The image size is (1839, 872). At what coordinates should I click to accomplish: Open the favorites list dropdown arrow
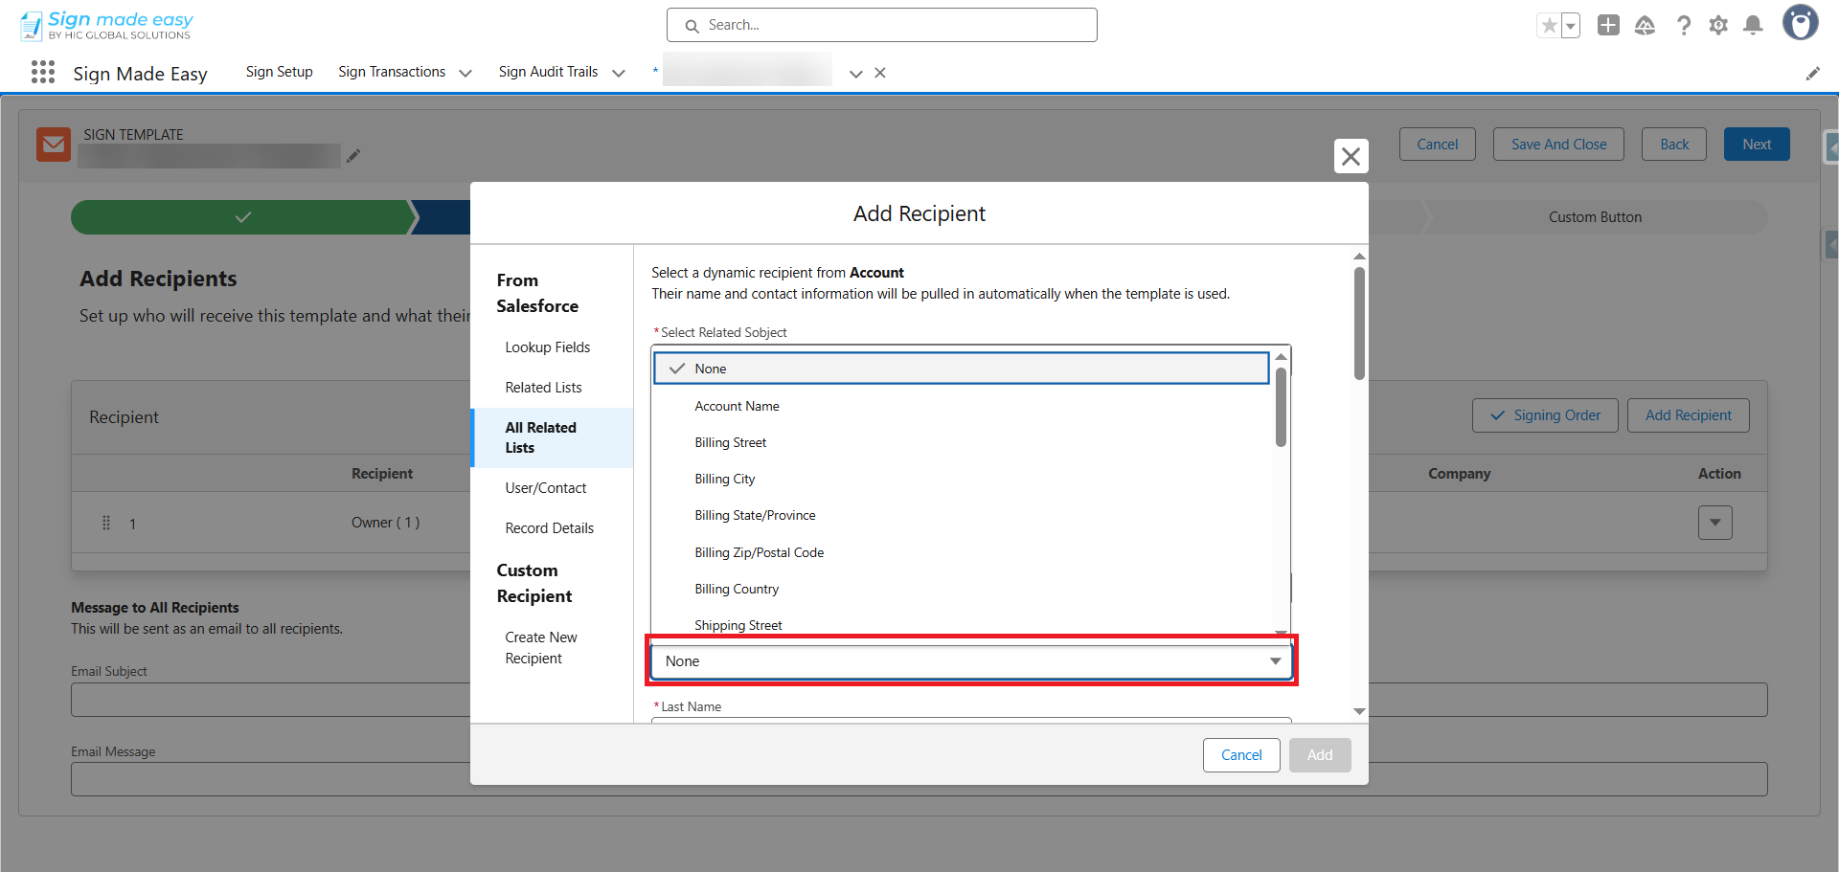(x=1571, y=26)
